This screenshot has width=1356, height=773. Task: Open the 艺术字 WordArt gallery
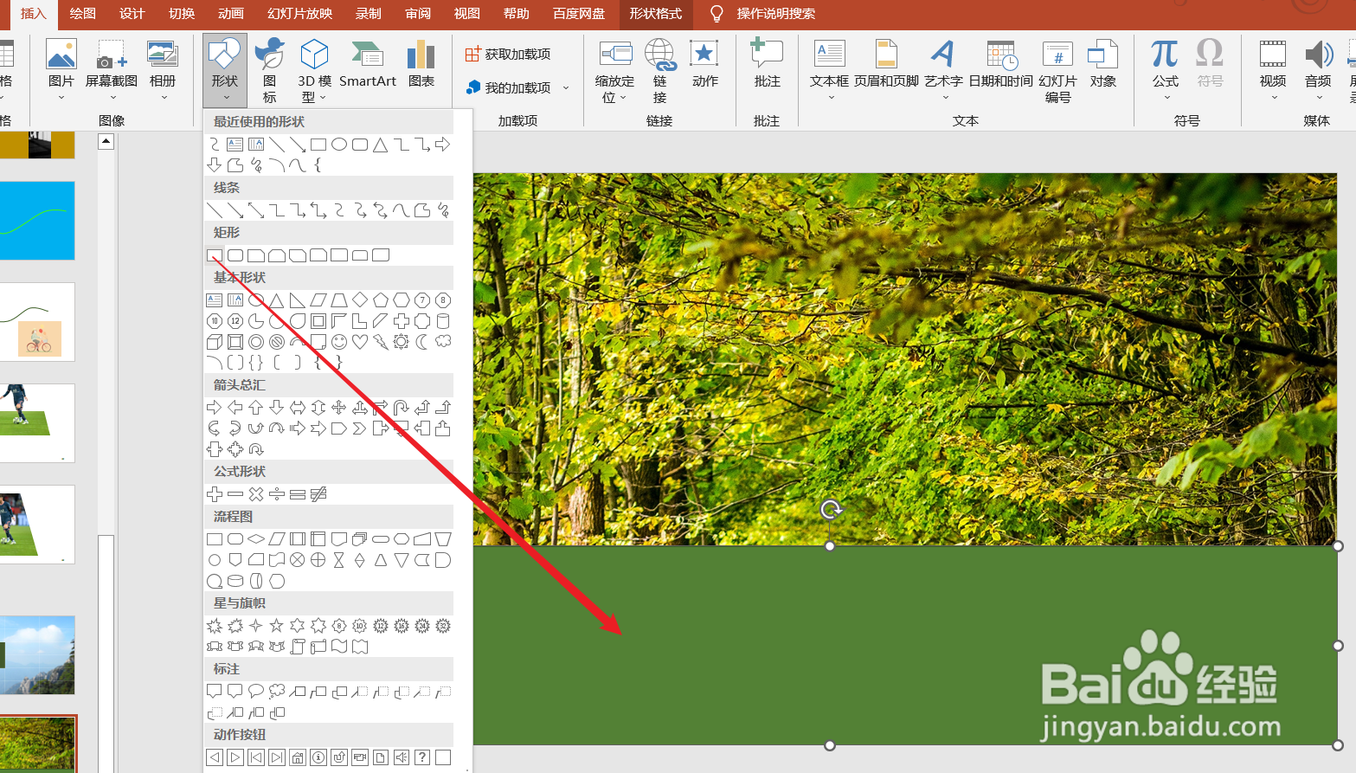943,70
